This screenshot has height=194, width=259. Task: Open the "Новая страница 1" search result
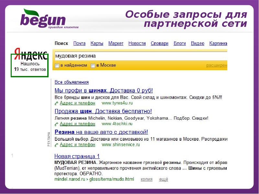[x=77, y=156]
